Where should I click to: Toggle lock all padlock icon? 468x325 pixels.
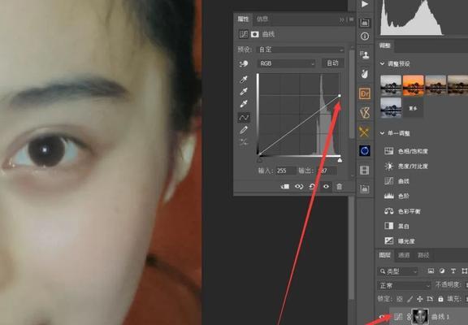pyautogui.click(x=440, y=299)
